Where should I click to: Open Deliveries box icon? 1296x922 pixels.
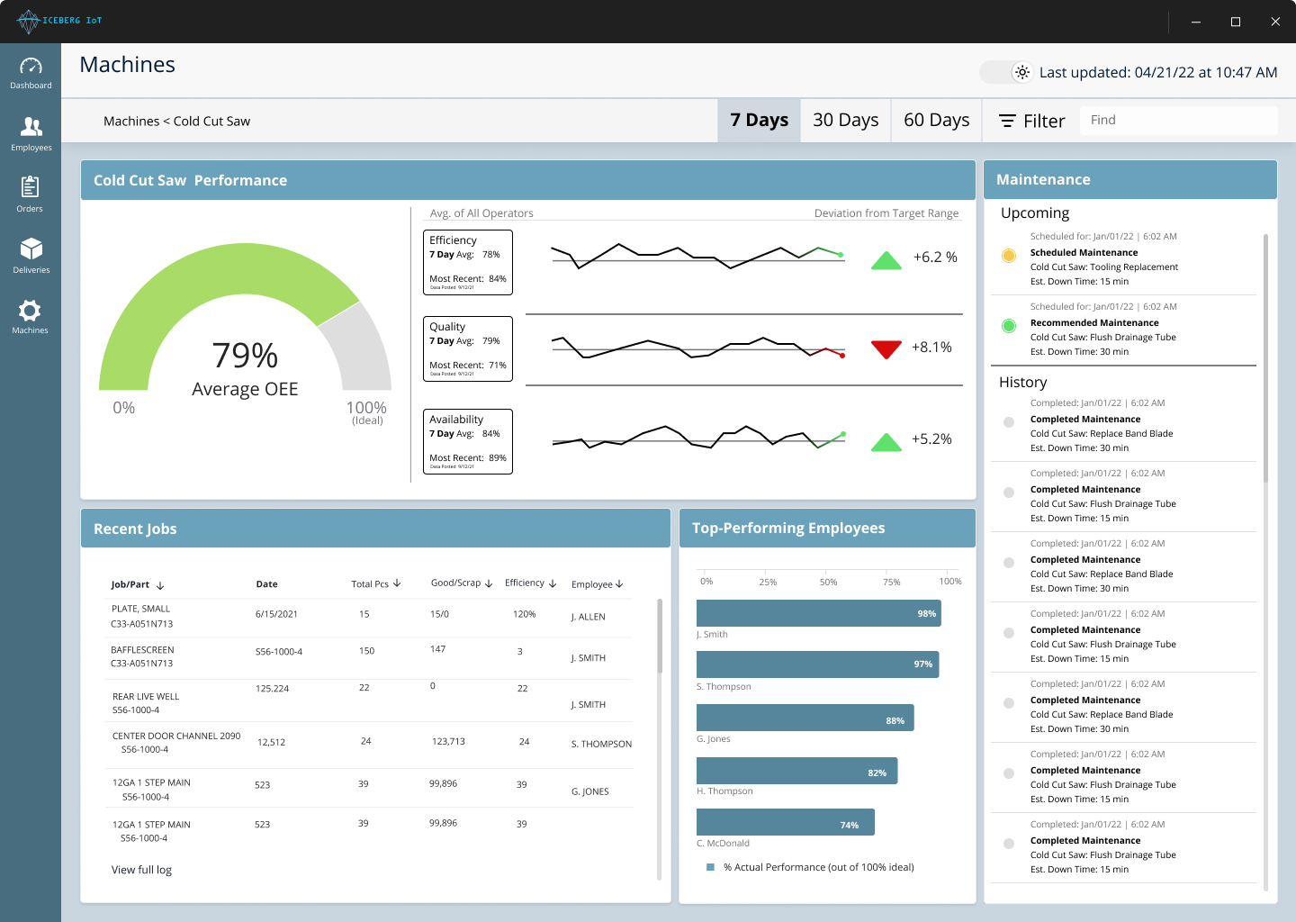[x=31, y=248]
